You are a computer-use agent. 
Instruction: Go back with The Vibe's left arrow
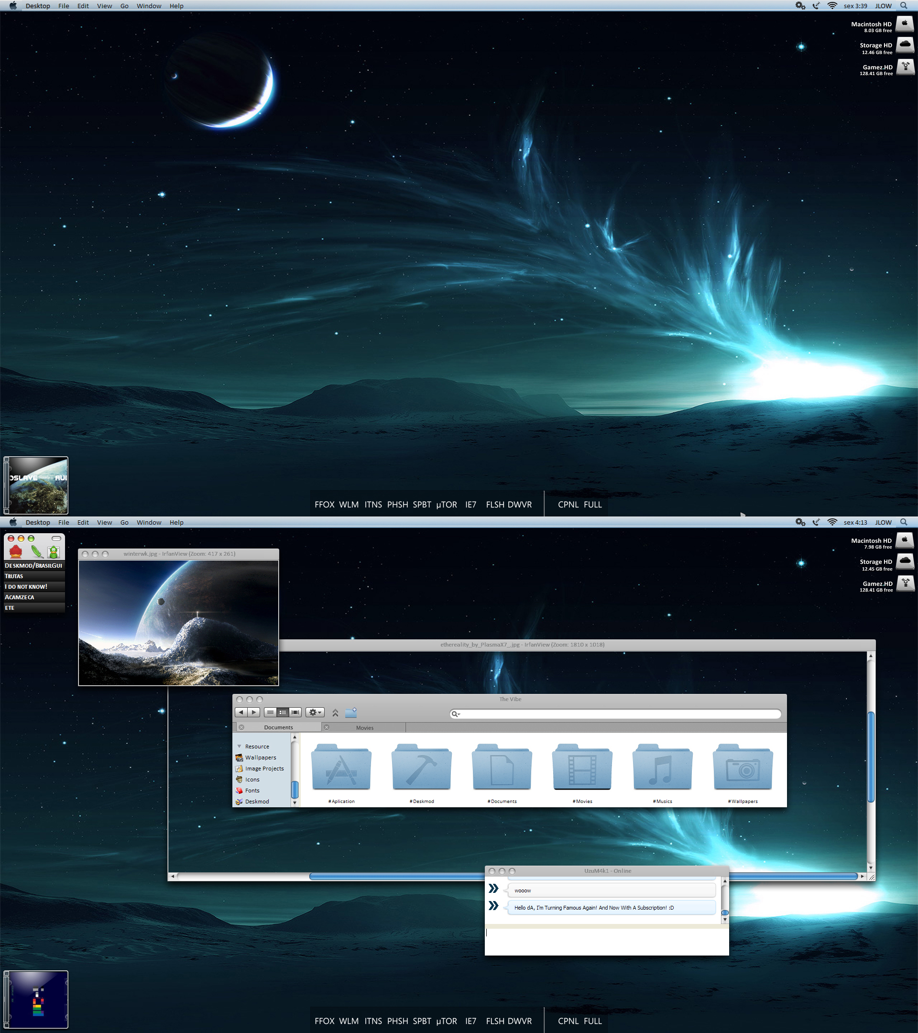coord(241,712)
